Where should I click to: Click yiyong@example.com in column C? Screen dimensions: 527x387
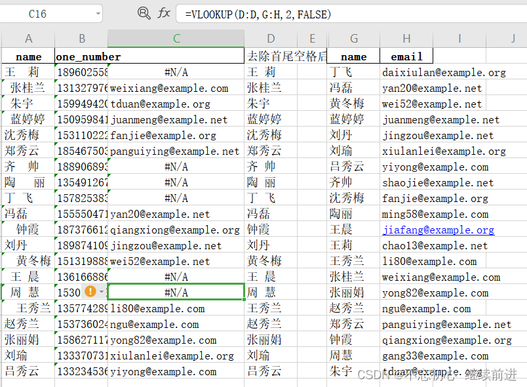pyautogui.click(x=176, y=372)
